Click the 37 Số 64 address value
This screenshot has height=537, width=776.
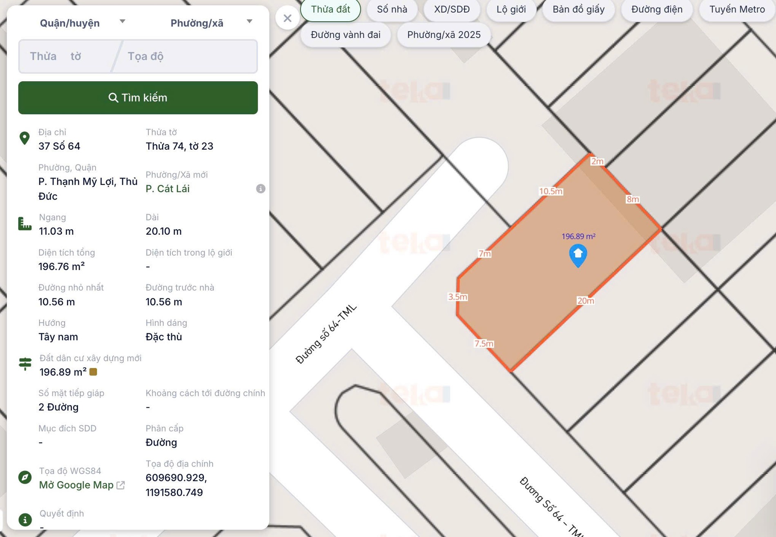59,146
